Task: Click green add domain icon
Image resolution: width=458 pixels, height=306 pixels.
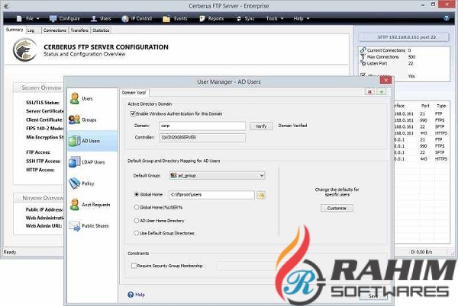Action: [x=382, y=92]
